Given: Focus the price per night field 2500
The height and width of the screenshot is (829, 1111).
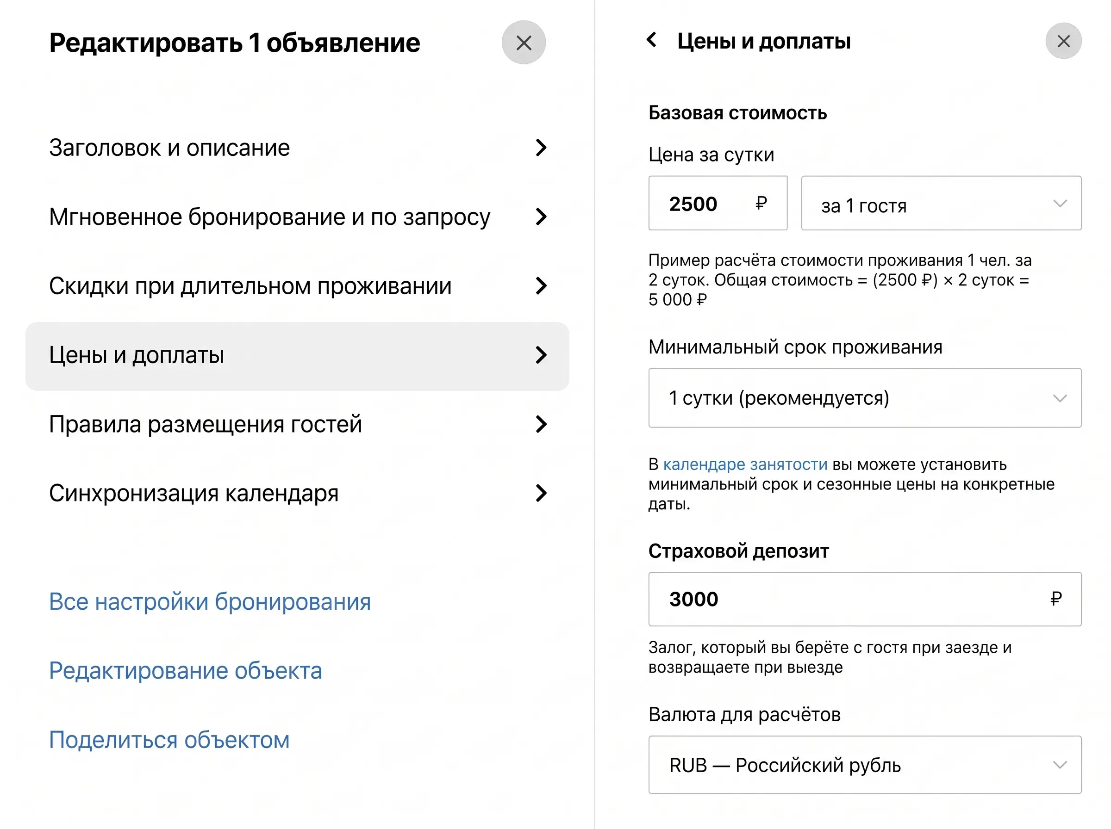Looking at the screenshot, I should pyautogui.click(x=718, y=203).
